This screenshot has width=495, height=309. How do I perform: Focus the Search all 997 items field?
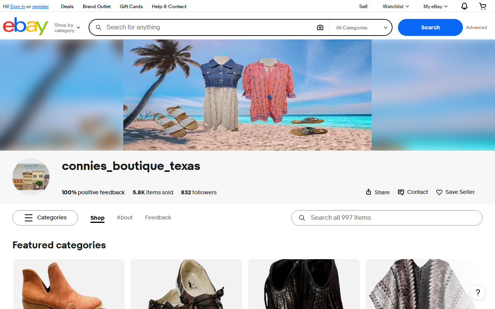tap(387, 218)
